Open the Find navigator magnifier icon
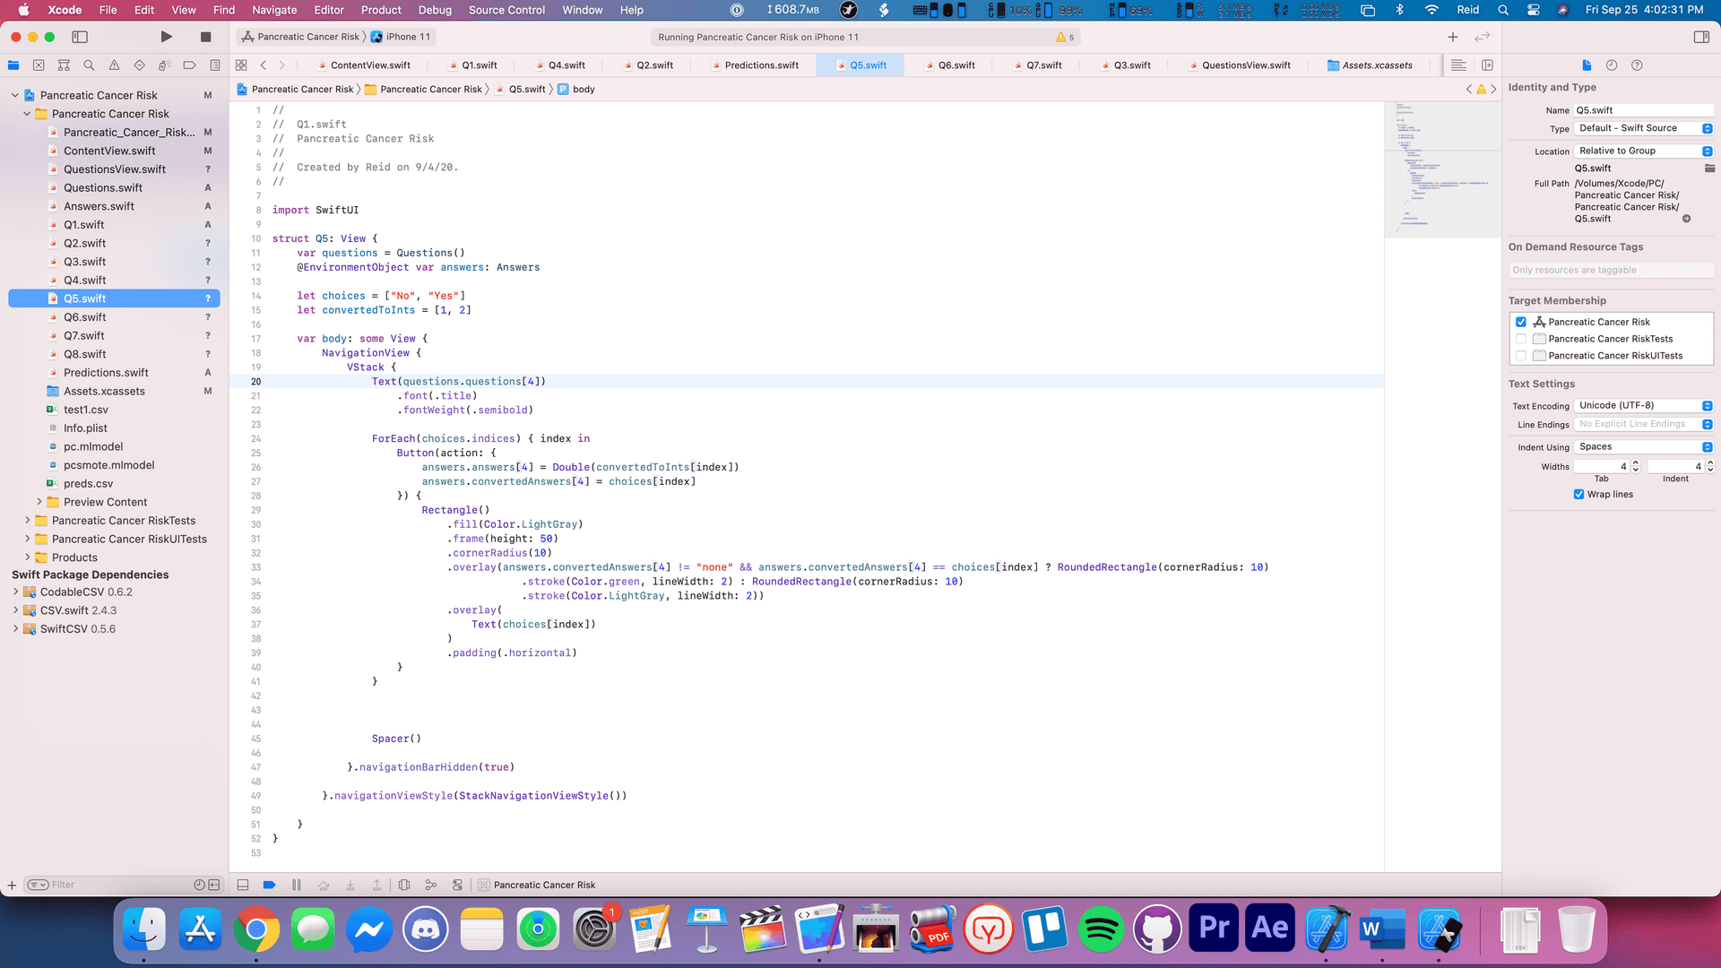 pos(89,65)
